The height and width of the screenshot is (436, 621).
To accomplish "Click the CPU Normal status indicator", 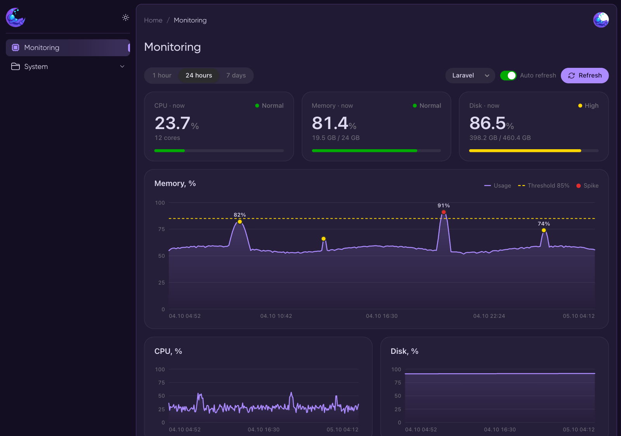I will coord(269,106).
